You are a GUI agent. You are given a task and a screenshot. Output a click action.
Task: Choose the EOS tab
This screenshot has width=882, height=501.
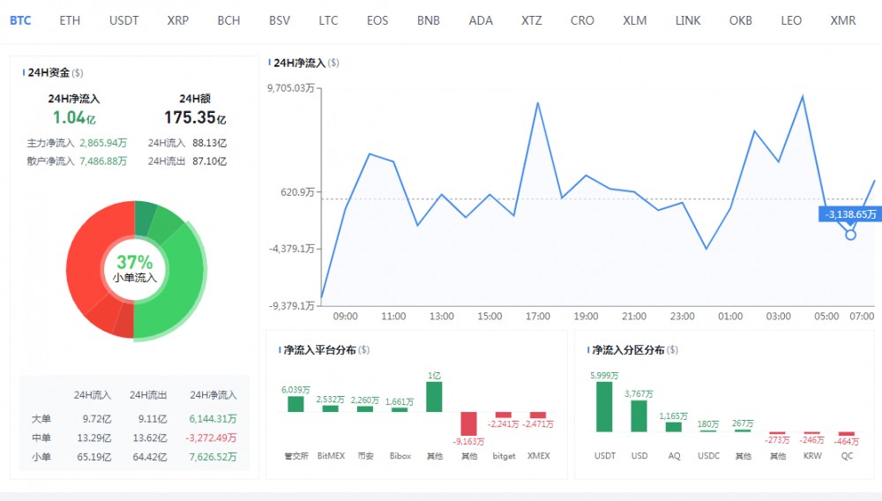(x=377, y=20)
